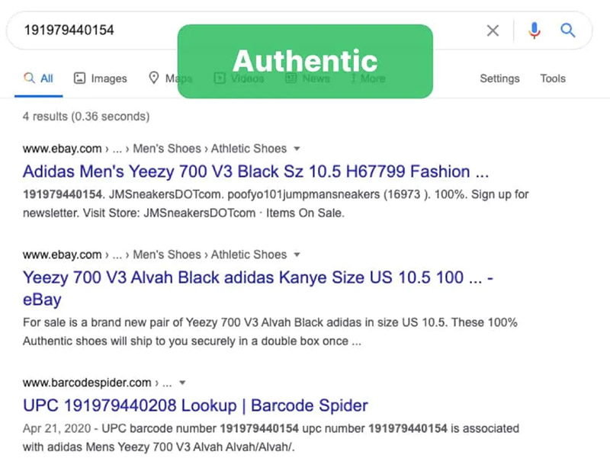Click the Images tab picture icon

(79, 78)
